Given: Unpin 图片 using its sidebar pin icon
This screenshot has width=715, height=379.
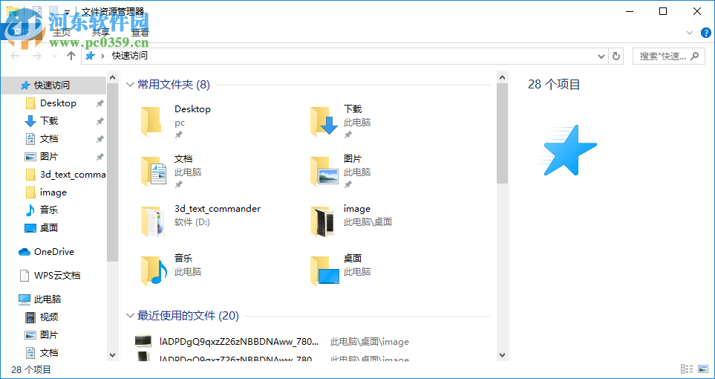Looking at the screenshot, I should (99, 157).
